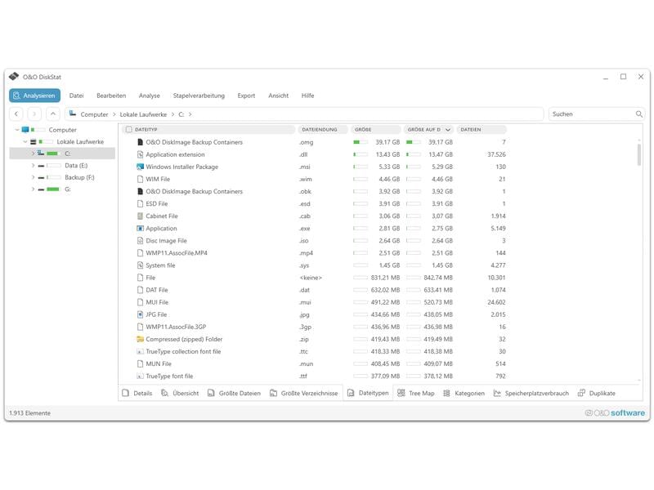Click the Application extension file icon
Screen dimensions: 654x490
140,154
